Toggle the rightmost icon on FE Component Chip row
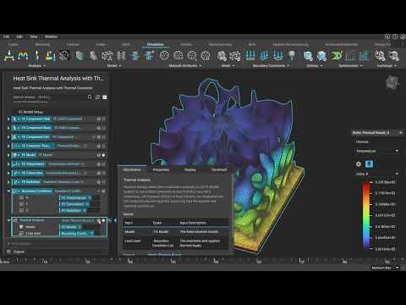The width and height of the screenshot is (406, 305). 103,137
